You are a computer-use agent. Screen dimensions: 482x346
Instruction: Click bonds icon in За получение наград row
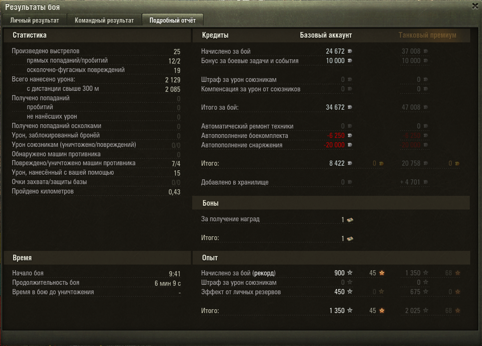[x=350, y=220]
